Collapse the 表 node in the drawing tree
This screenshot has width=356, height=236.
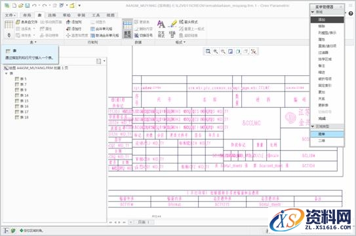point(7,73)
